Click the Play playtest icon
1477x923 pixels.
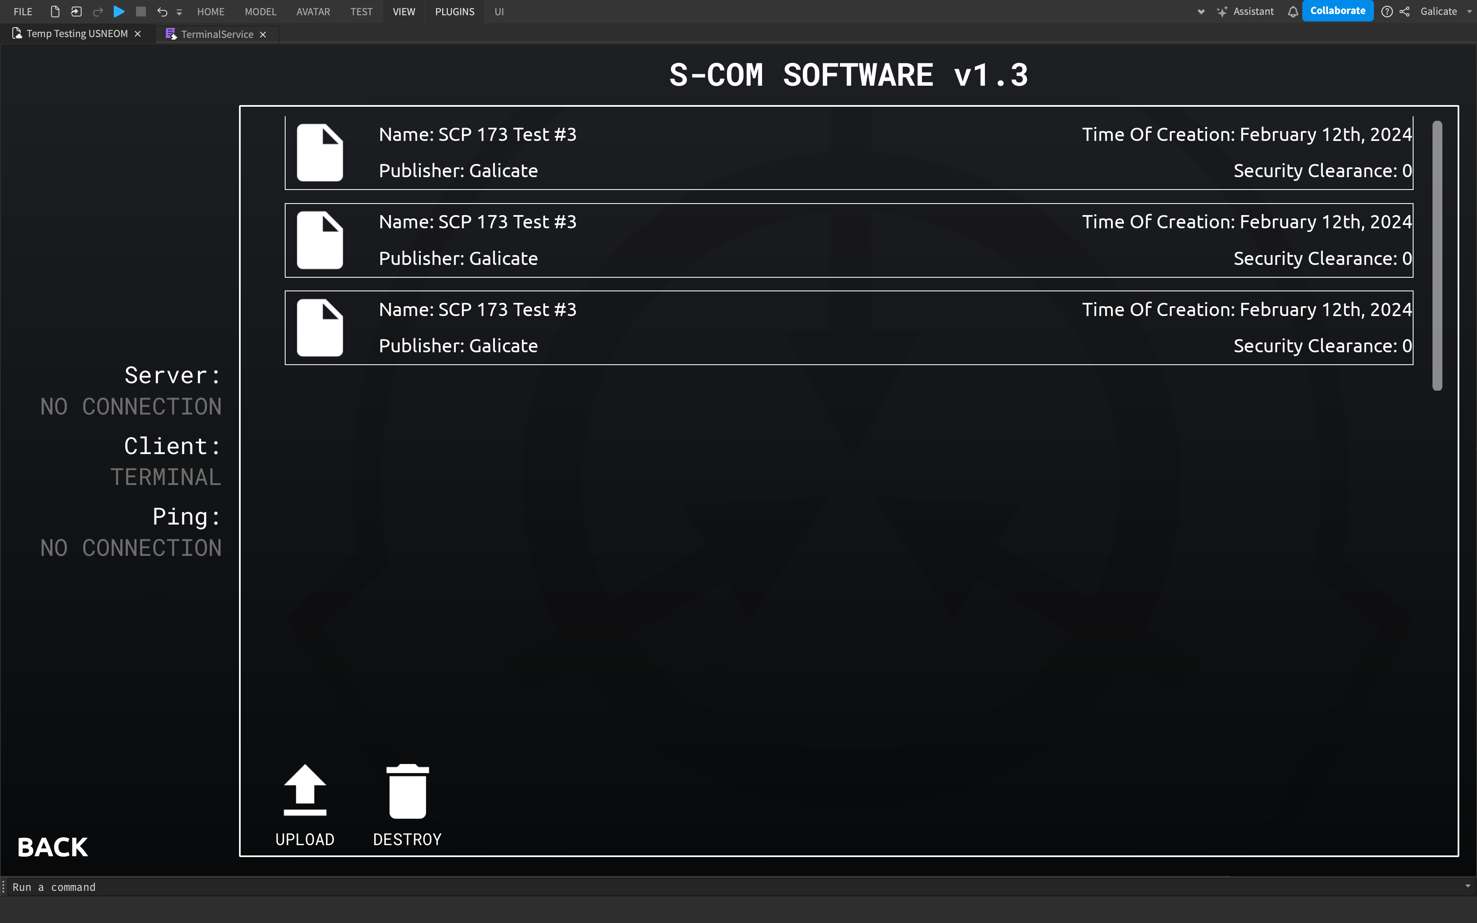[x=119, y=11]
